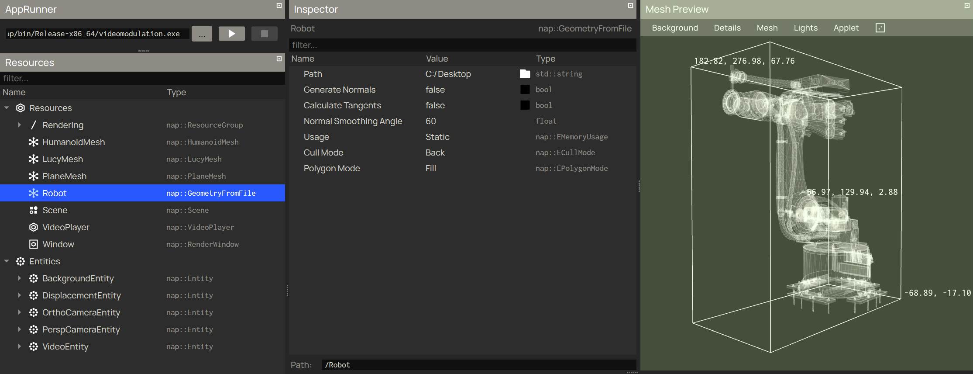973x374 pixels.
Task: Select the LucyMesh resource
Action: (x=62, y=159)
